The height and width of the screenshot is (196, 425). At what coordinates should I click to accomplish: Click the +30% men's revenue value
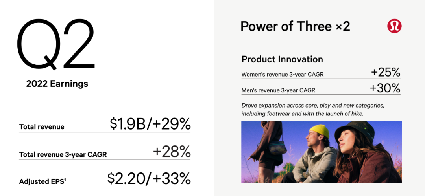point(385,88)
